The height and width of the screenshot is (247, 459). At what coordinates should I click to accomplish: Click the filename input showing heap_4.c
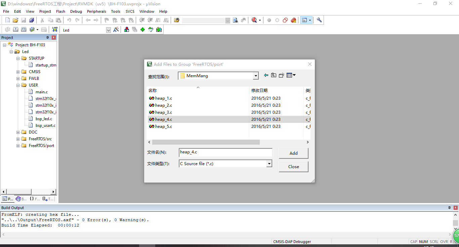225,153
